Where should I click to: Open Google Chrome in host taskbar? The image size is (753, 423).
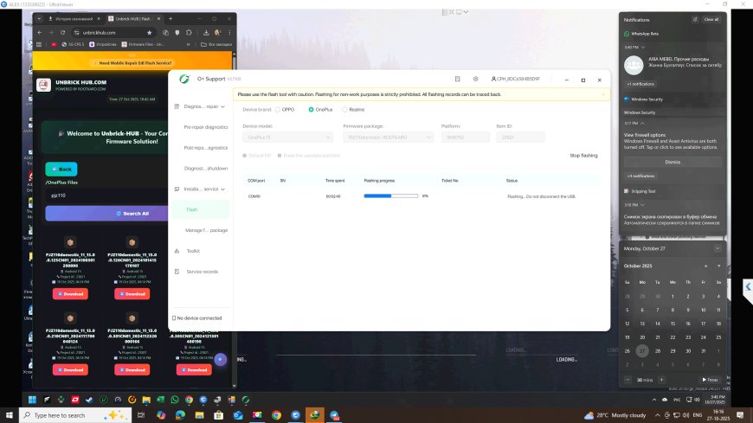click(276, 415)
